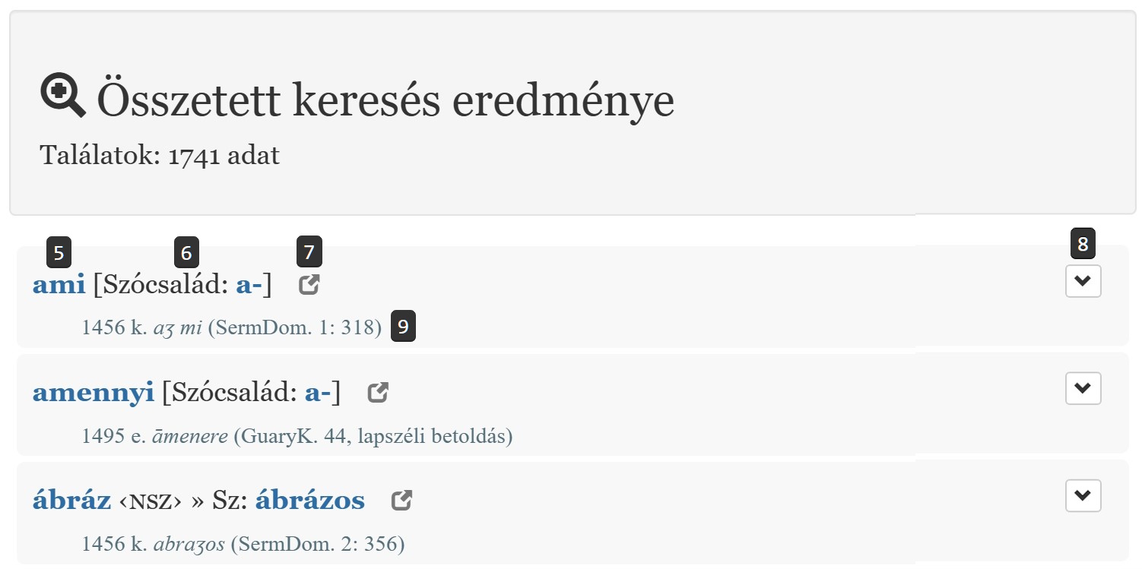This screenshot has height=569, width=1142.
Task: Follow the ábrázos derivative link
Action: (x=309, y=501)
